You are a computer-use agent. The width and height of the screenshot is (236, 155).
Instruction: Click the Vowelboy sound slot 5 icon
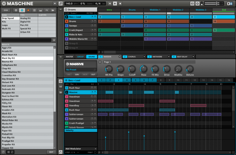[x=67, y=105]
